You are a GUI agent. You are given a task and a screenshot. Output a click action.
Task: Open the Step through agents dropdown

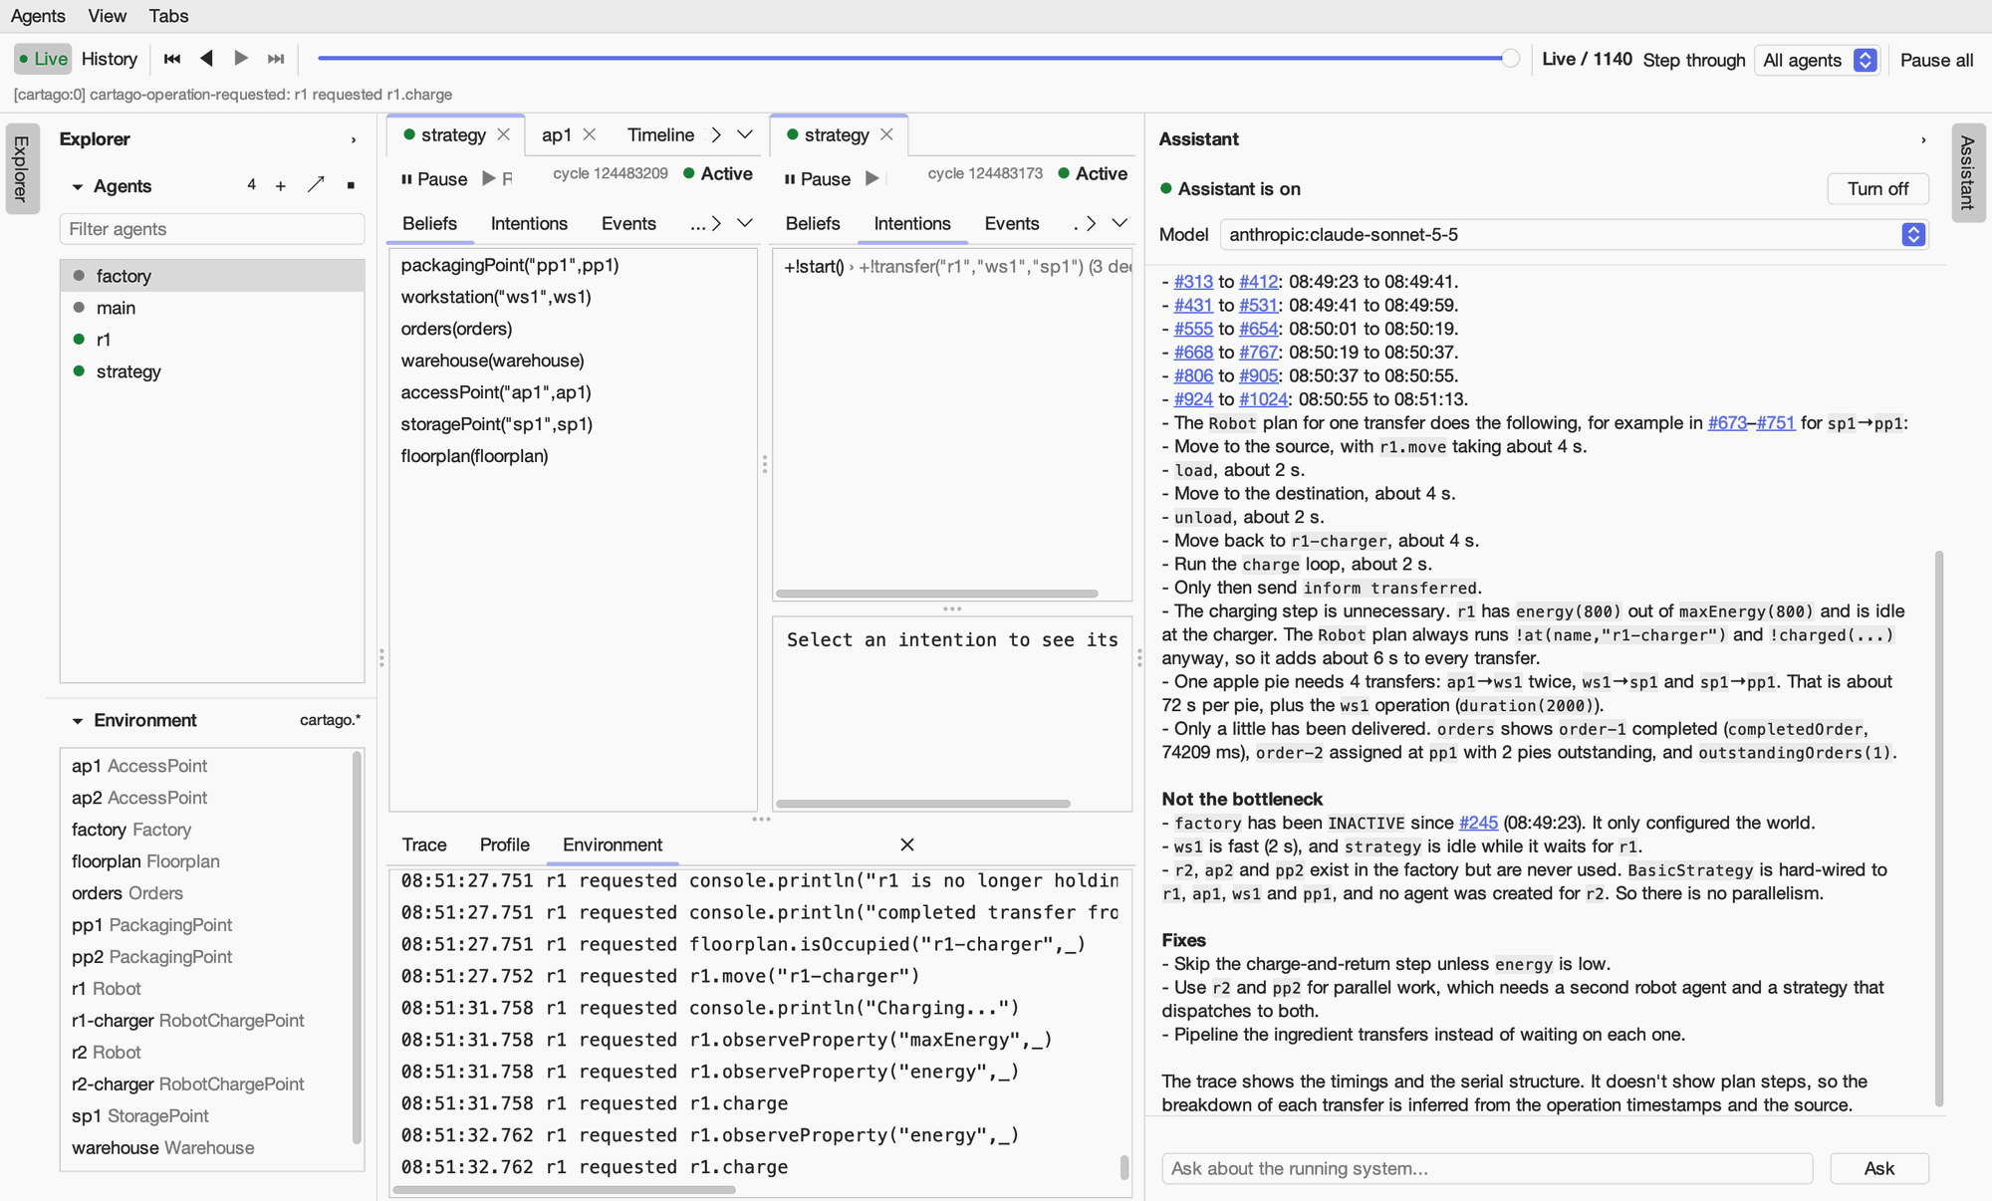click(1819, 60)
